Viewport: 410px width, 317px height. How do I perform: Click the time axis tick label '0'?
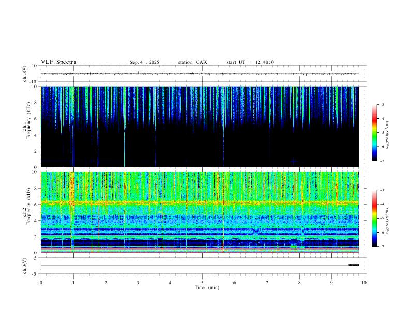pos(41,283)
